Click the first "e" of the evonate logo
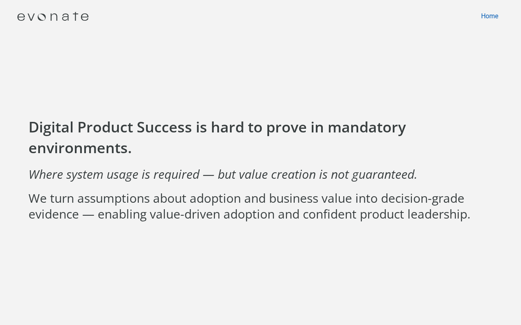The width and height of the screenshot is (521, 325). pyautogui.click(x=21, y=17)
